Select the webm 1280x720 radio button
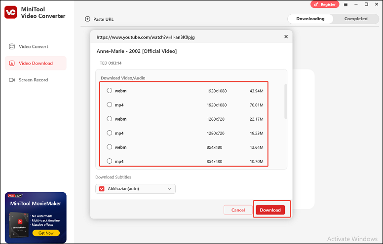Viewport: 383px width, 244px height. click(x=110, y=119)
